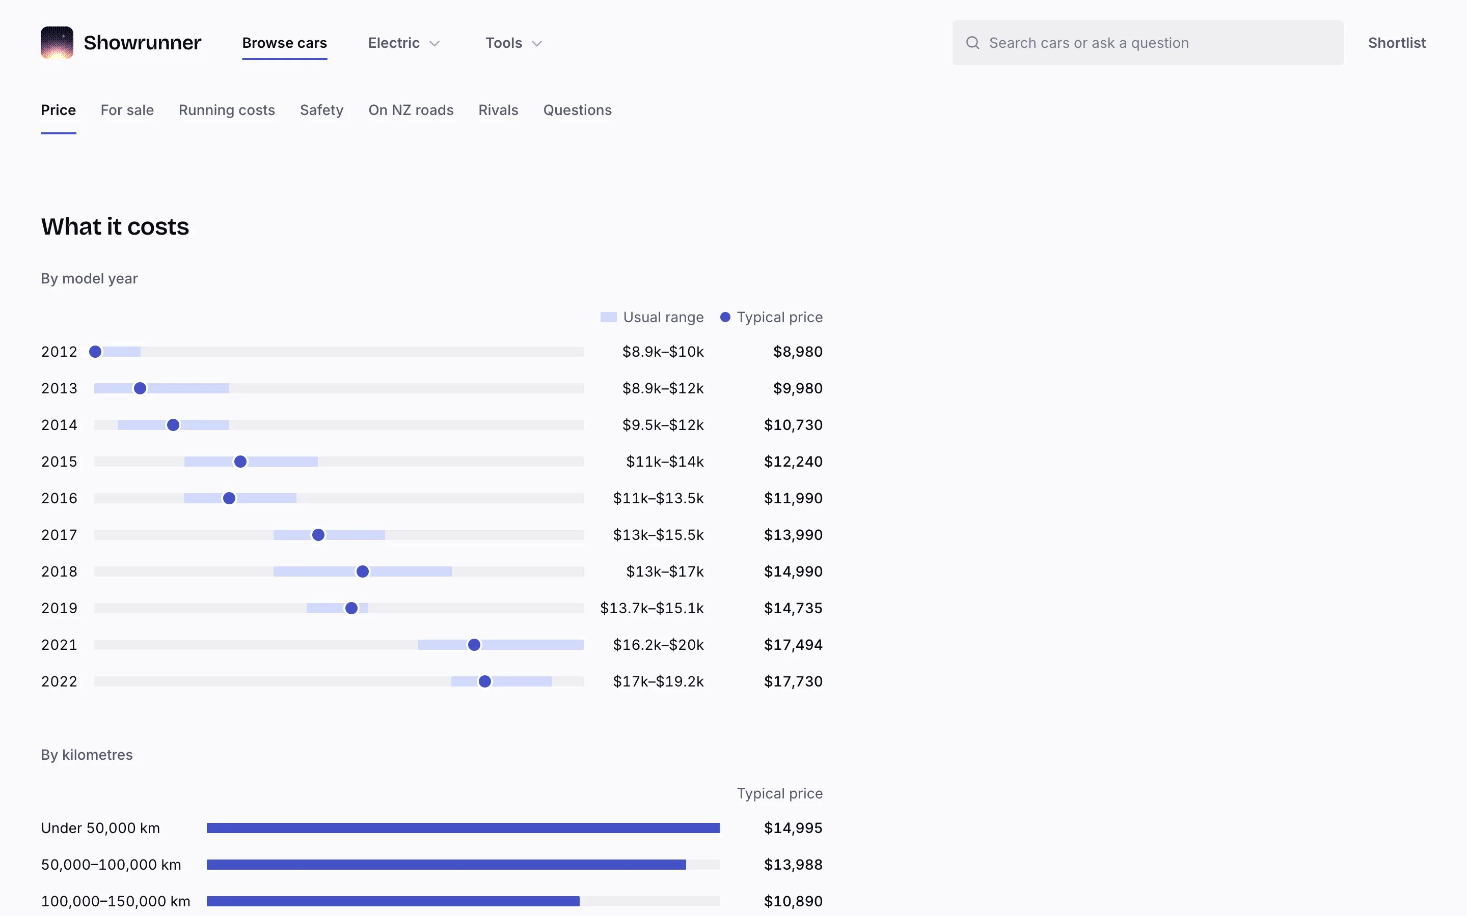Click the Typical price legend dot
This screenshot has height=916, width=1467.
click(x=725, y=318)
